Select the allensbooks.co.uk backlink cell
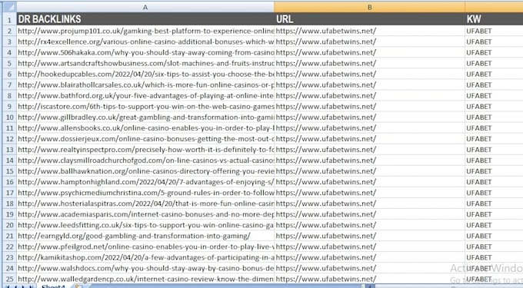 point(145,127)
